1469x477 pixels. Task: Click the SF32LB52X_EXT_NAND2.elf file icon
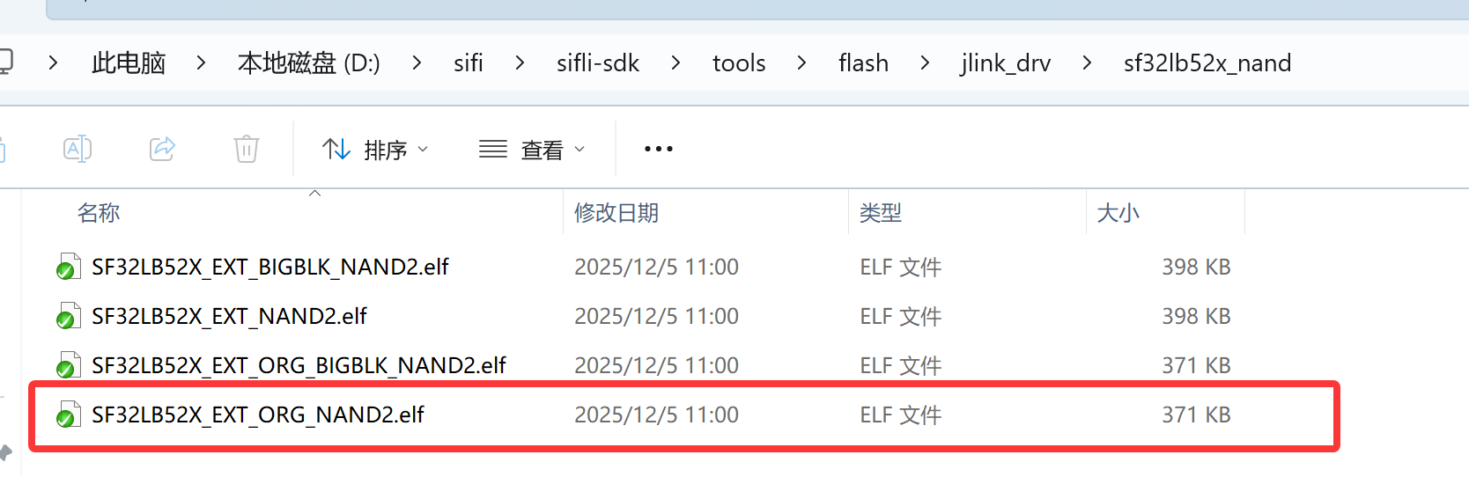pyautogui.click(x=67, y=316)
